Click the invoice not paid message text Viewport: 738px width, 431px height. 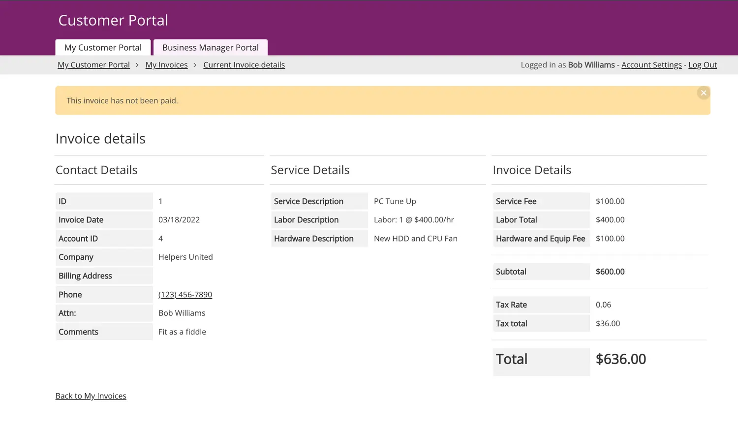tap(122, 101)
